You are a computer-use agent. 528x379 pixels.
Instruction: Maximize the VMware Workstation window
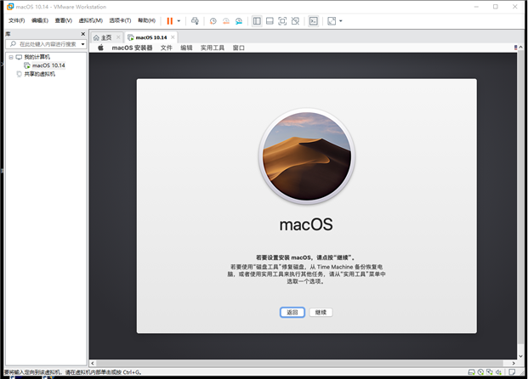(x=496, y=7)
